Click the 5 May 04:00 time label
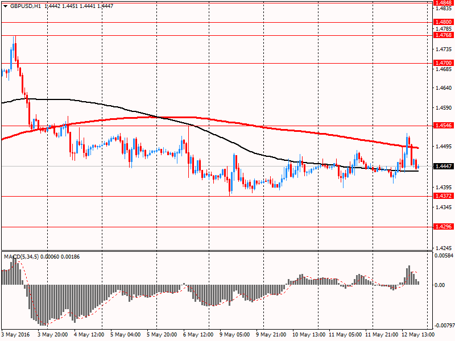 click(x=126, y=335)
